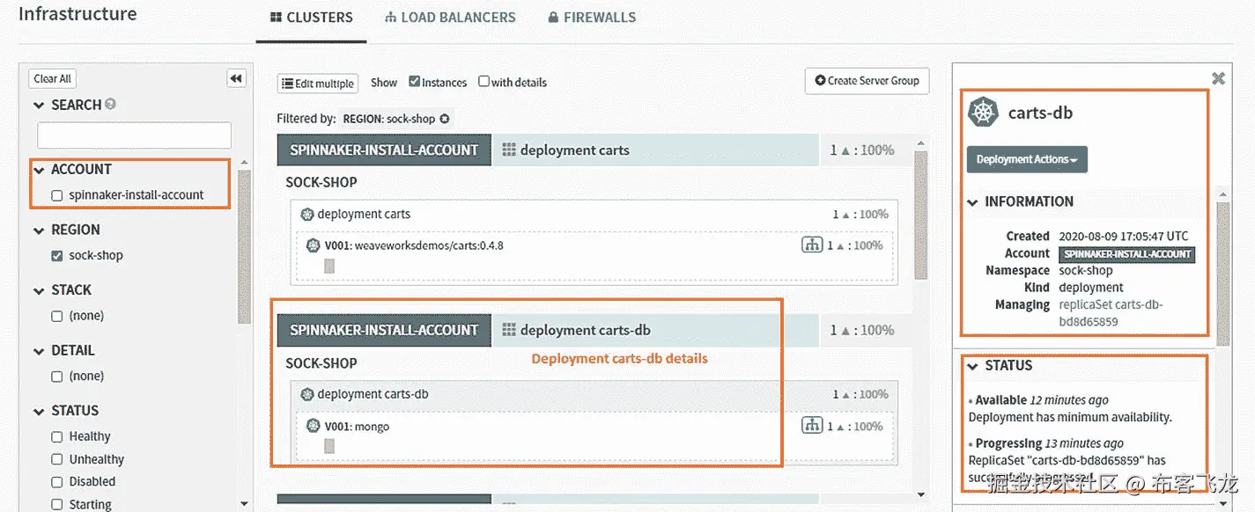This screenshot has height=512, width=1255.
Task: Check the spinnaker-install-account filter
Action: click(57, 195)
